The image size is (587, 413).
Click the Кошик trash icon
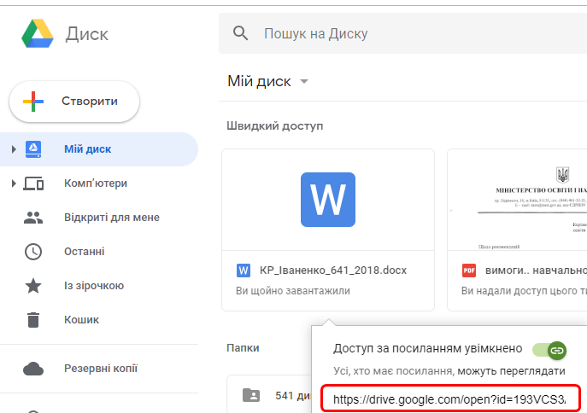click(x=33, y=320)
